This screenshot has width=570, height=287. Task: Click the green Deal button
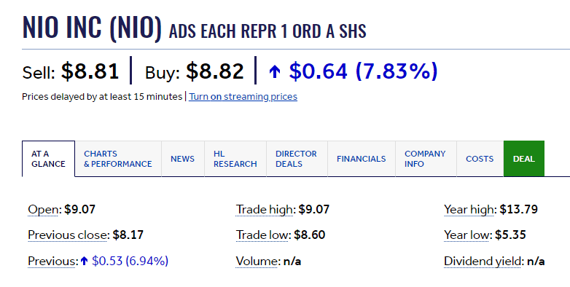coord(524,159)
